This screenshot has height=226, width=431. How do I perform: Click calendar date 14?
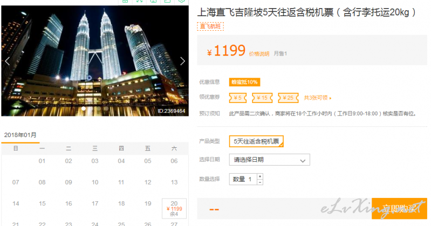[16, 203]
